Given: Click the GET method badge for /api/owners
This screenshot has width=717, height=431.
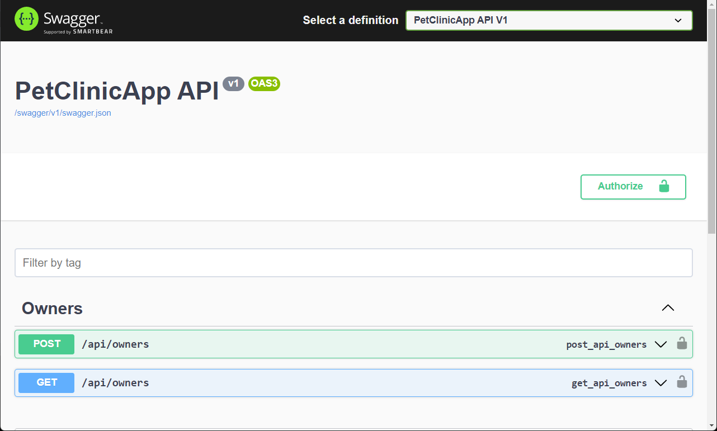Looking at the screenshot, I should [x=46, y=383].
